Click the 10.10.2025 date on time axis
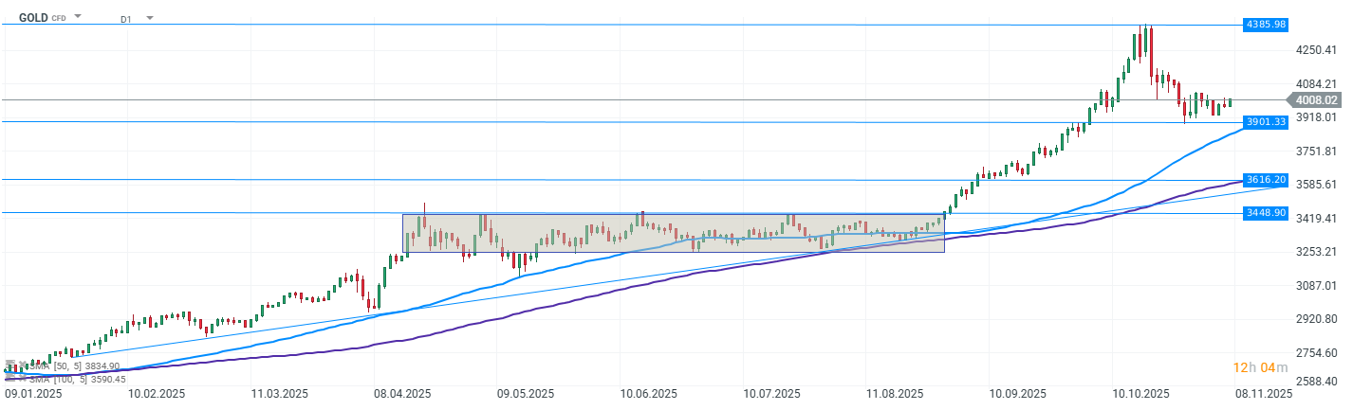This screenshot has height=410, width=1353. click(x=1140, y=393)
